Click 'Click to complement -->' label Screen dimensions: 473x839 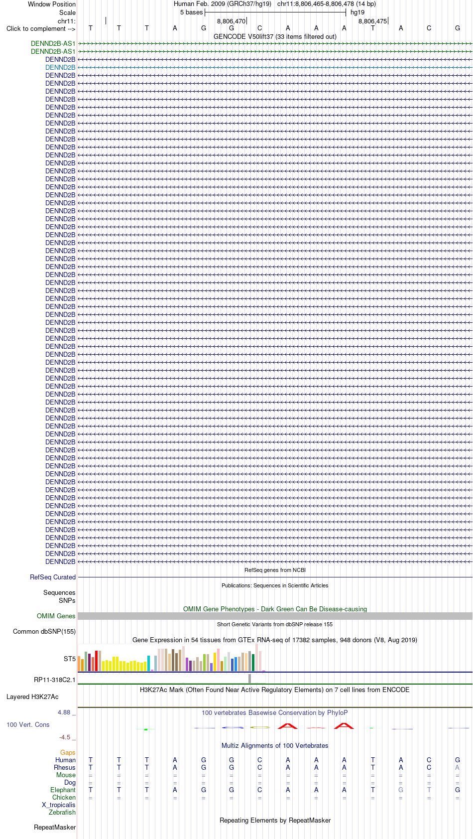41,29
